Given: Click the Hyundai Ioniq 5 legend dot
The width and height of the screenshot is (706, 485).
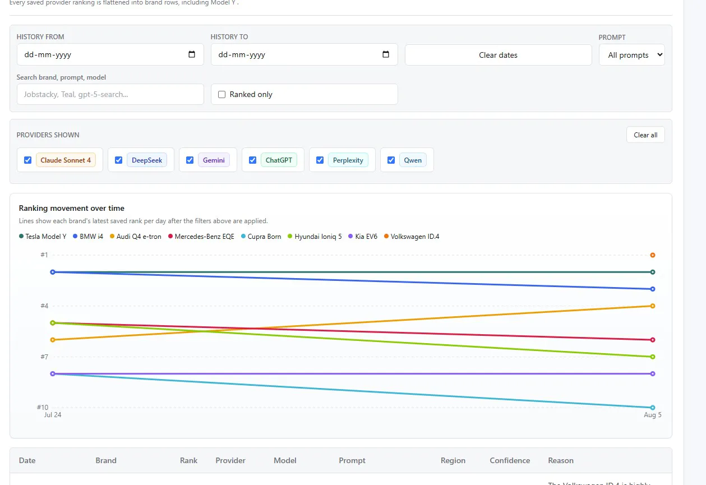Looking at the screenshot, I should point(290,237).
